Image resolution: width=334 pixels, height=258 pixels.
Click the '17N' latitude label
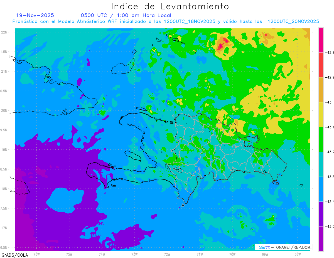tap(5, 228)
